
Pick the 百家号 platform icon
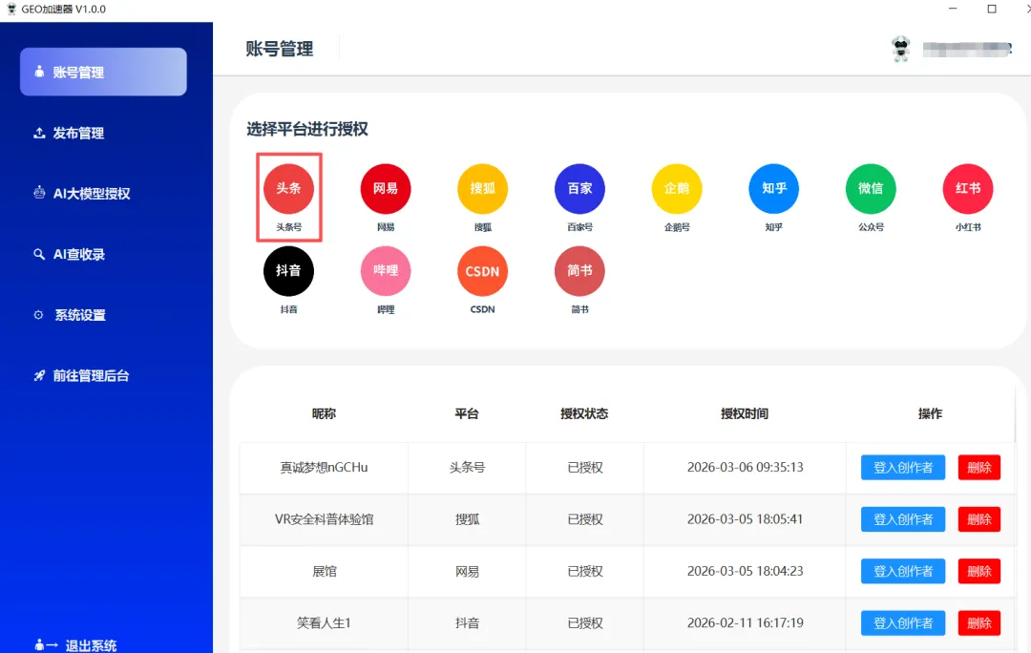pyautogui.click(x=579, y=189)
